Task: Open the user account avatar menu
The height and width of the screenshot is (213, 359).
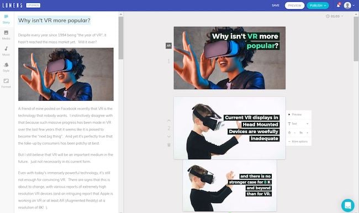Action: (350, 6)
